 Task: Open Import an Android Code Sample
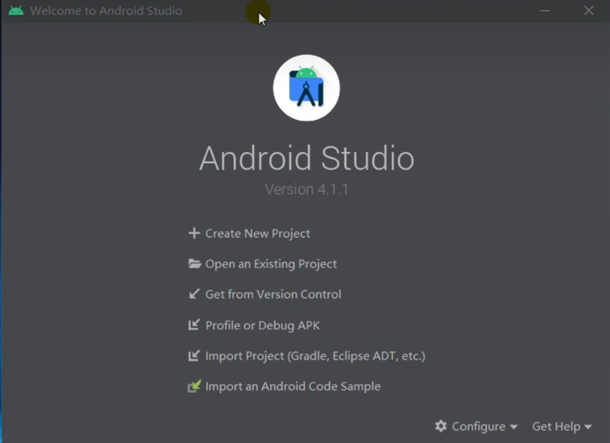(x=293, y=387)
